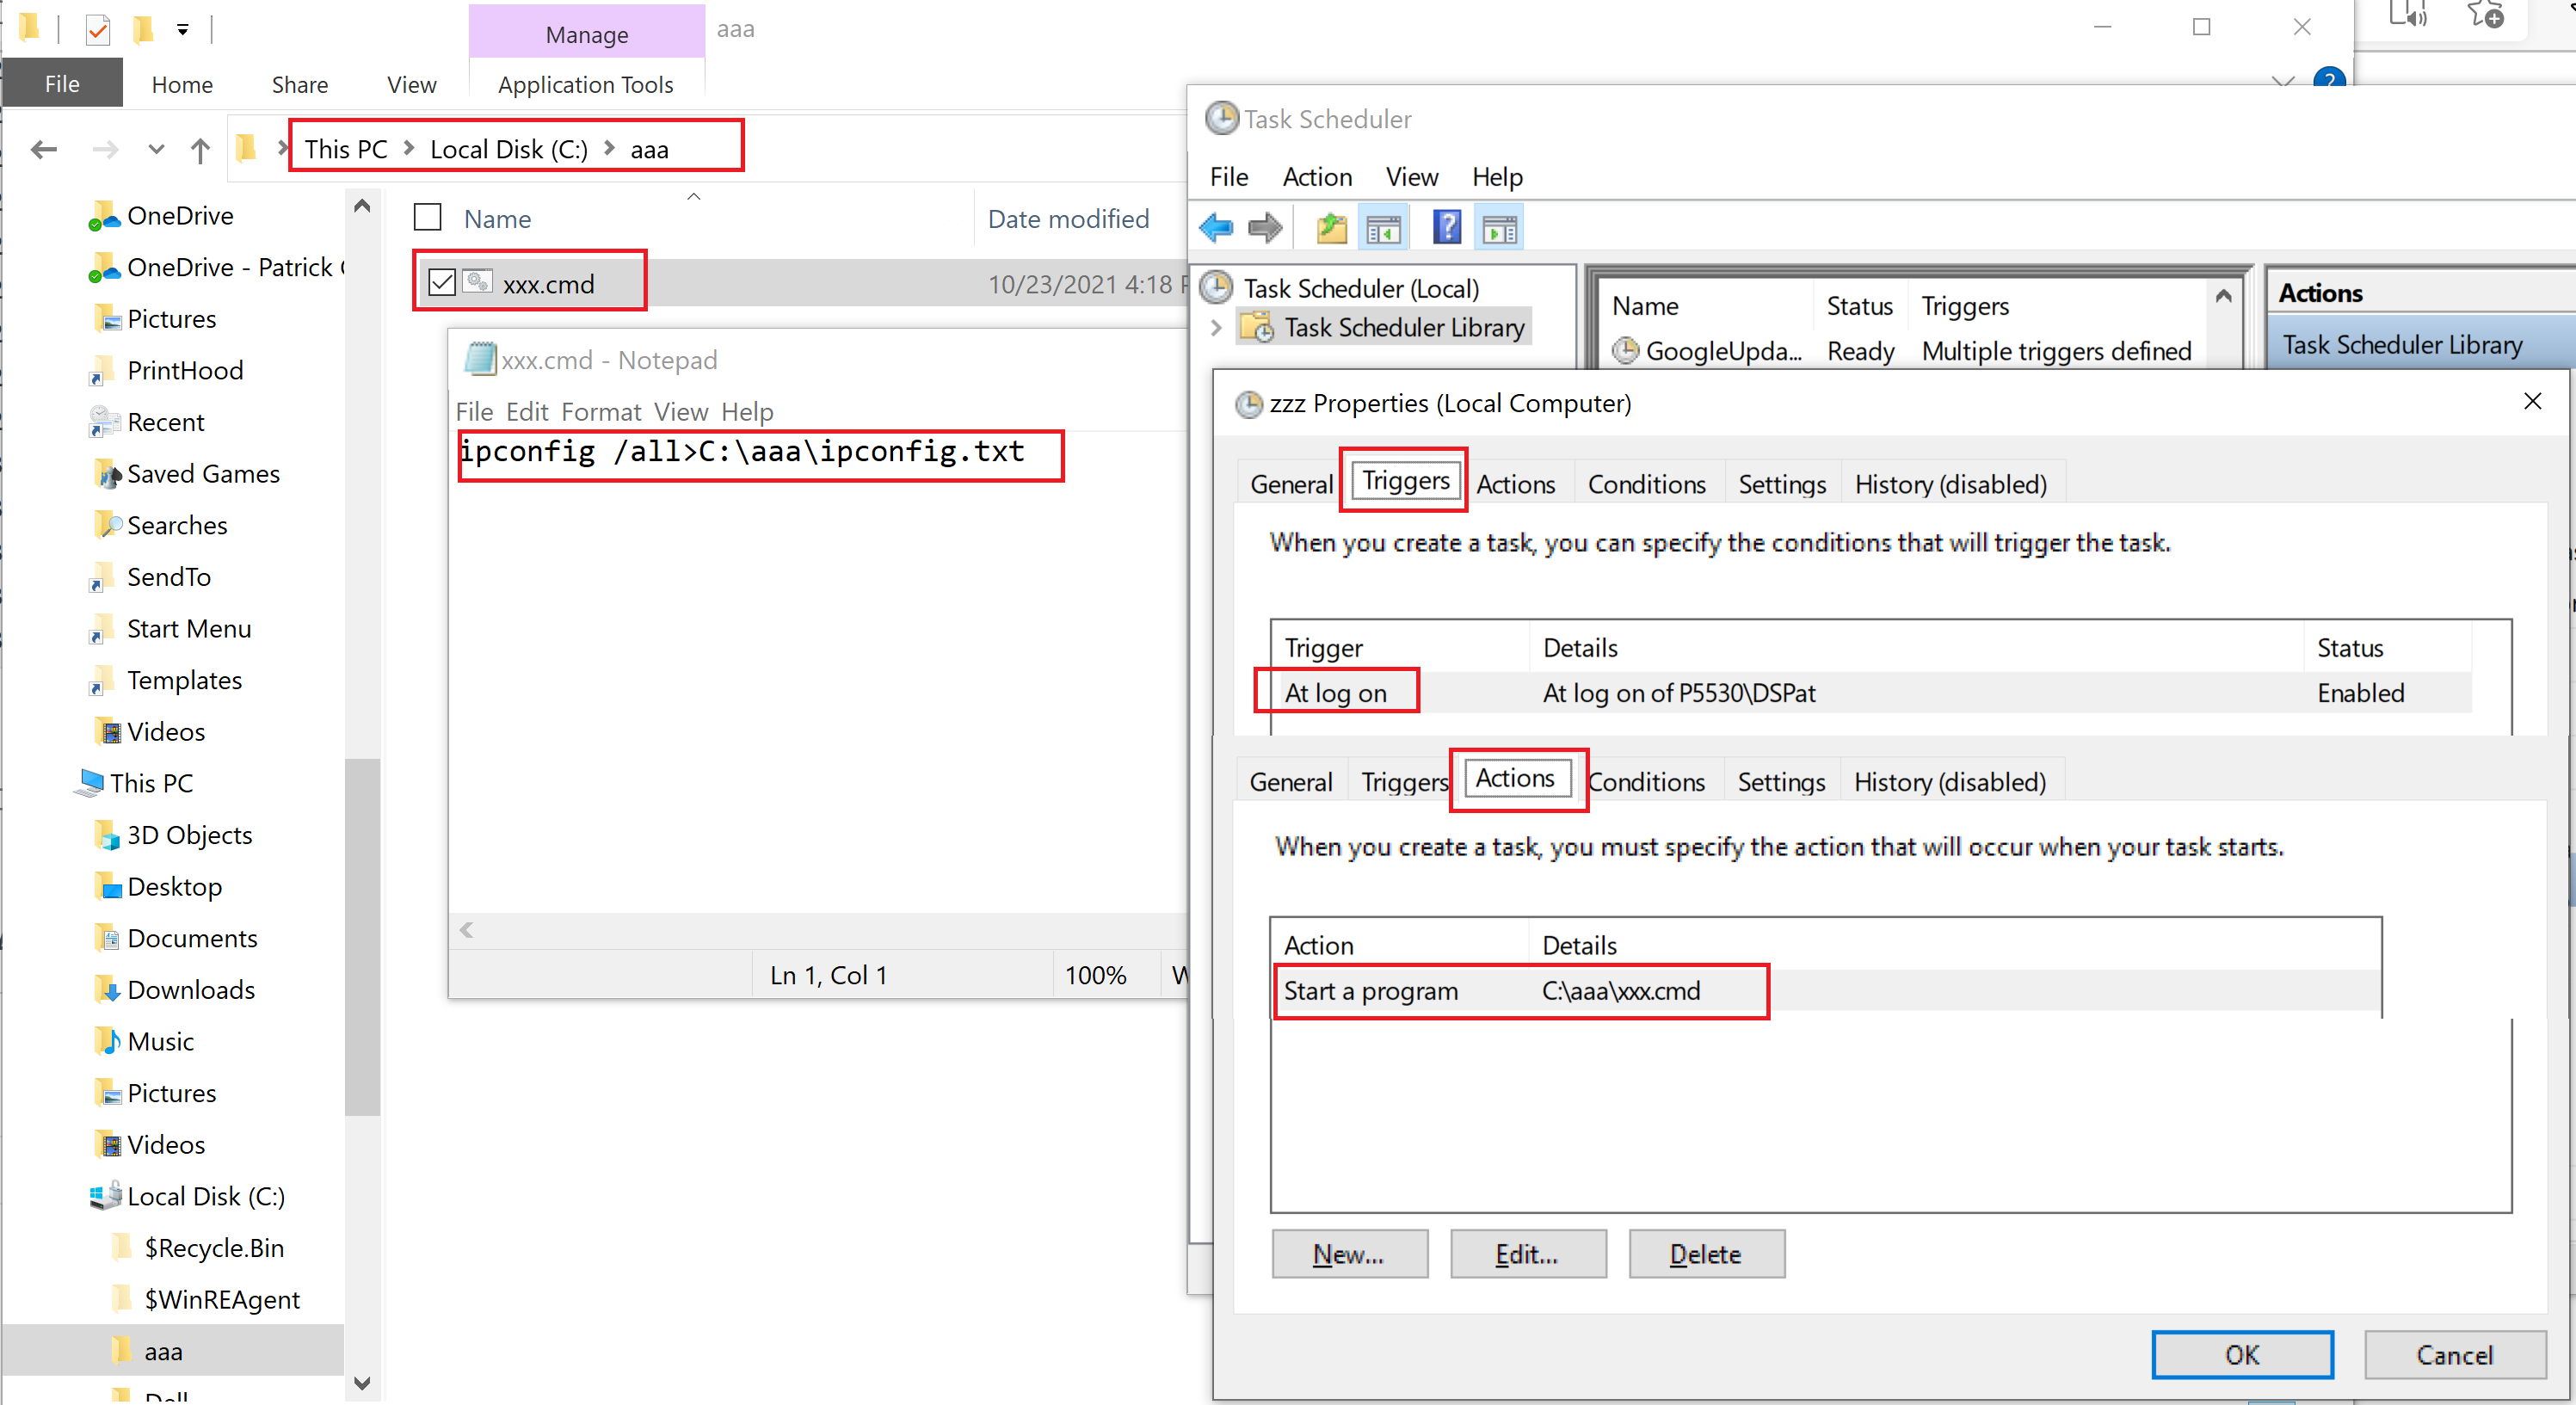Open the Quick Access toolbar customize dropdown
This screenshot has height=1405, width=2576.
tap(182, 30)
